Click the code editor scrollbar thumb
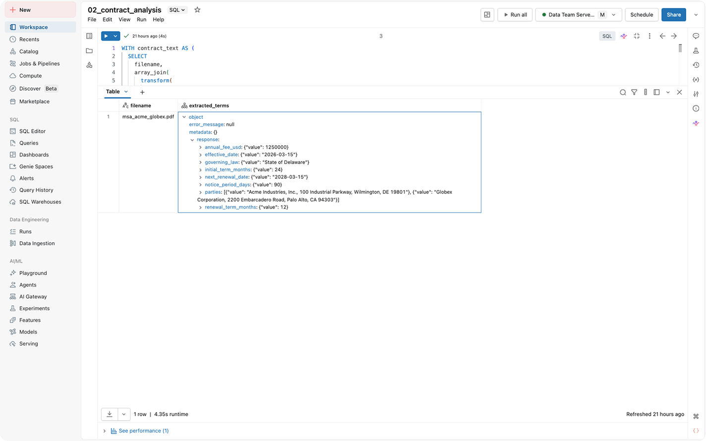The height and width of the screenshot is (441, 706). 680,48
